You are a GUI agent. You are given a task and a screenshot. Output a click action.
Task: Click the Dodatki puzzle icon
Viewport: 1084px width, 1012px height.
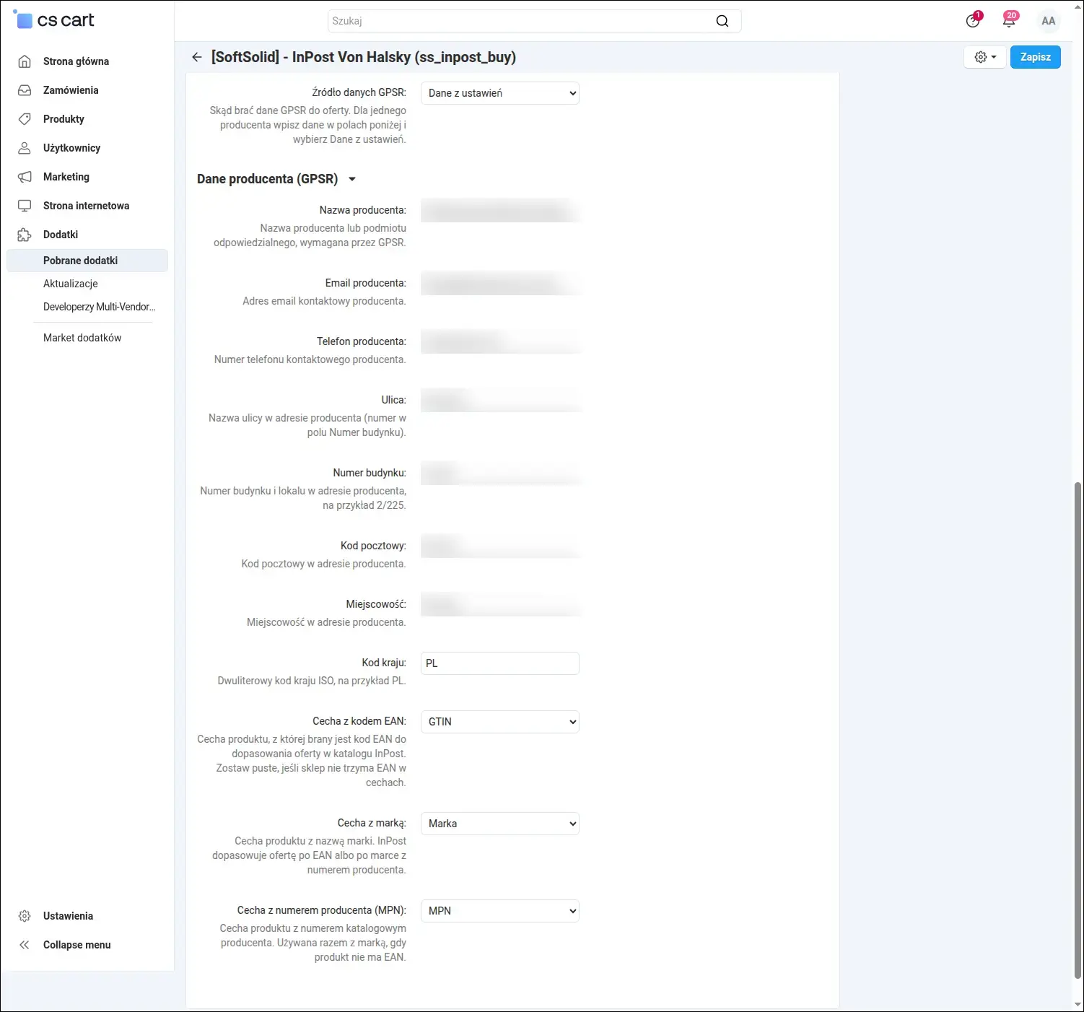(25, 235)
